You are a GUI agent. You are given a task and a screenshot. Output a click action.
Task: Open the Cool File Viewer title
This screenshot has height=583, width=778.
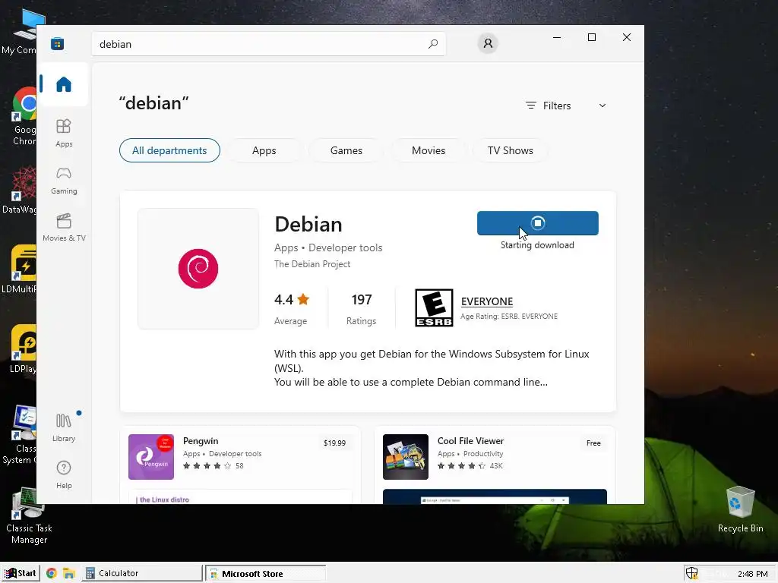470,441
